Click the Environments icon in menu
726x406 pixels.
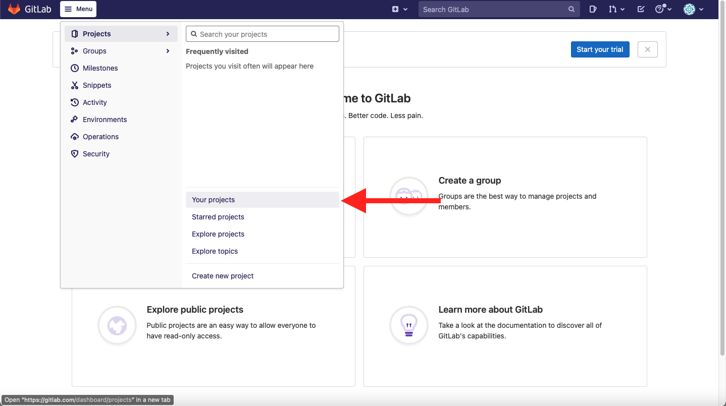tap(75, 120)
